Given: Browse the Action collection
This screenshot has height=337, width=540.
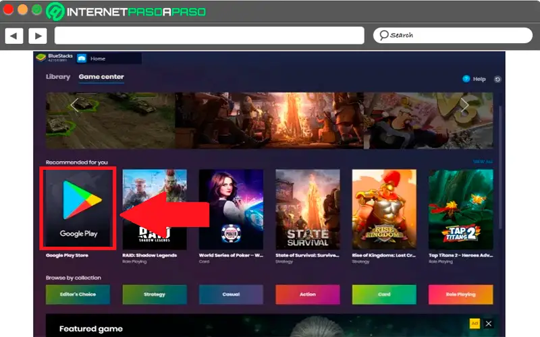Looking at the screenshot, I should coord(308,295).
